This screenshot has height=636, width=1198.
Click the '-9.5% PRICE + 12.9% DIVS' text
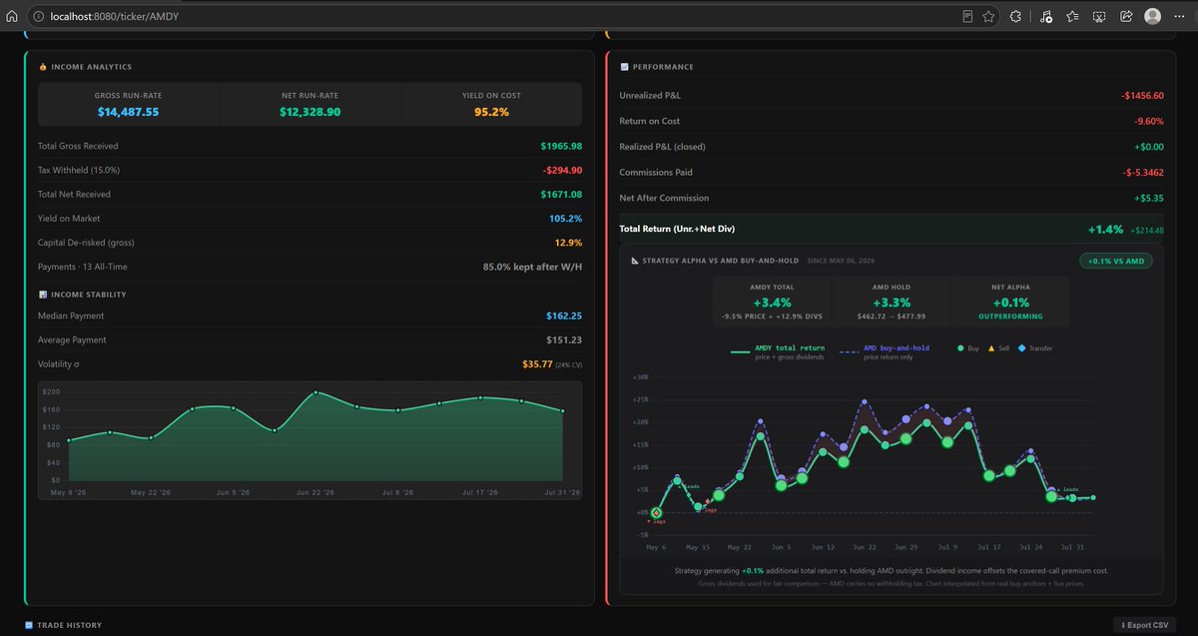point(773,317)
